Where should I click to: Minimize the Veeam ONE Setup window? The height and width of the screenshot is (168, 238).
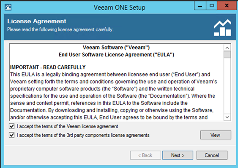click(x=200, y=6)
